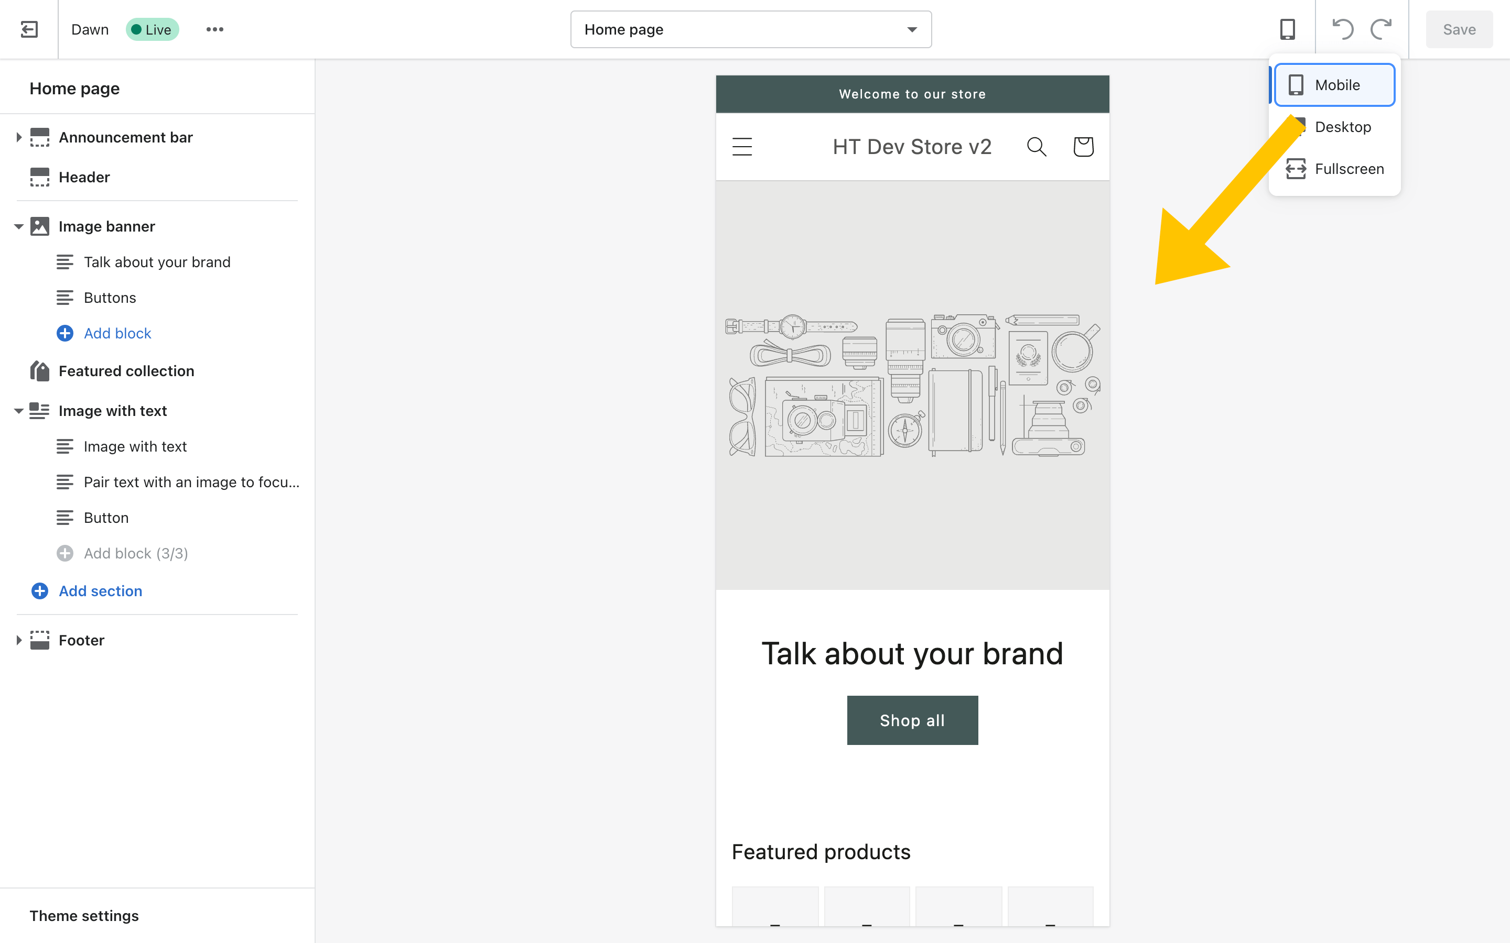Screen dimensions: 1510x943
Task: Expand the Footer section
Action: click(18, 640)
